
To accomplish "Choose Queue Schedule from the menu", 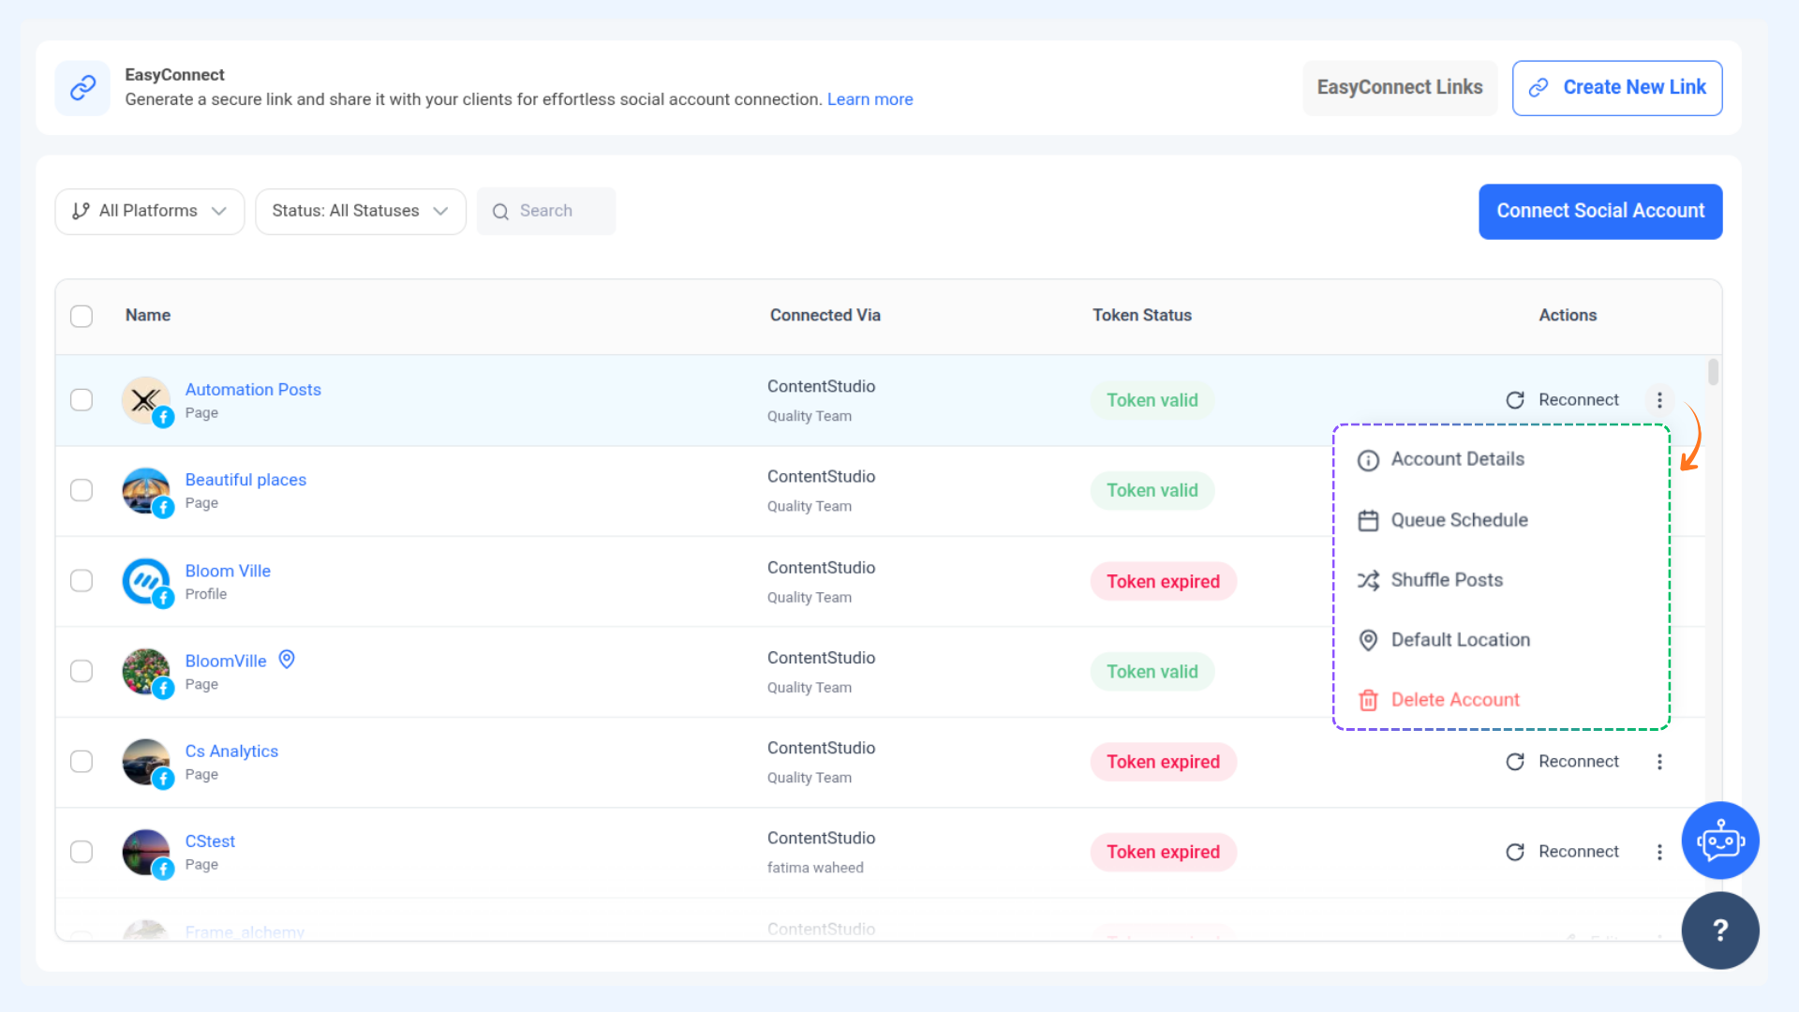I will coord(1459,520).
